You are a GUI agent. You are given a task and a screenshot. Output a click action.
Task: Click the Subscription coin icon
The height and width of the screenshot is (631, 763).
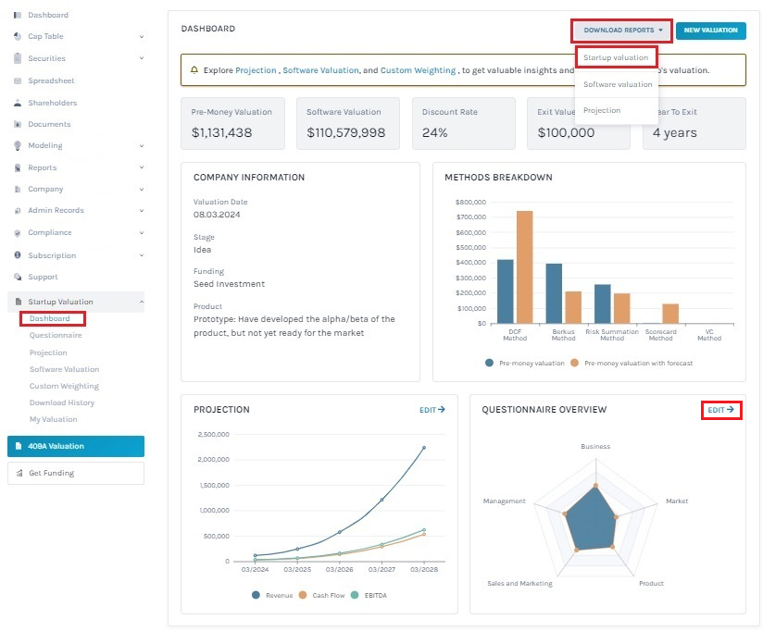coord(18,255)
